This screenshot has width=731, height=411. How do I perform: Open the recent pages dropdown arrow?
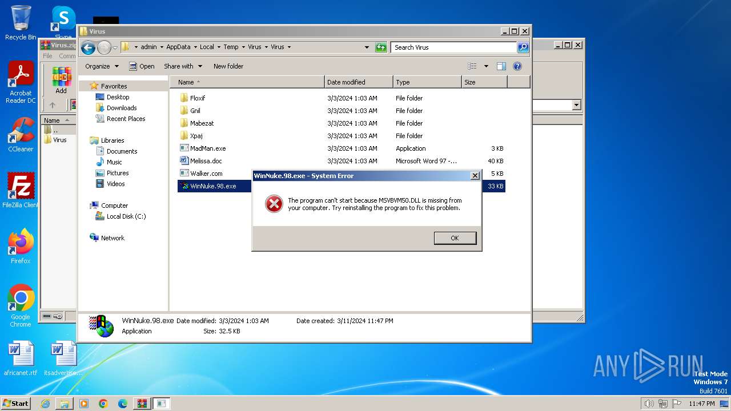tap(115, 47)
